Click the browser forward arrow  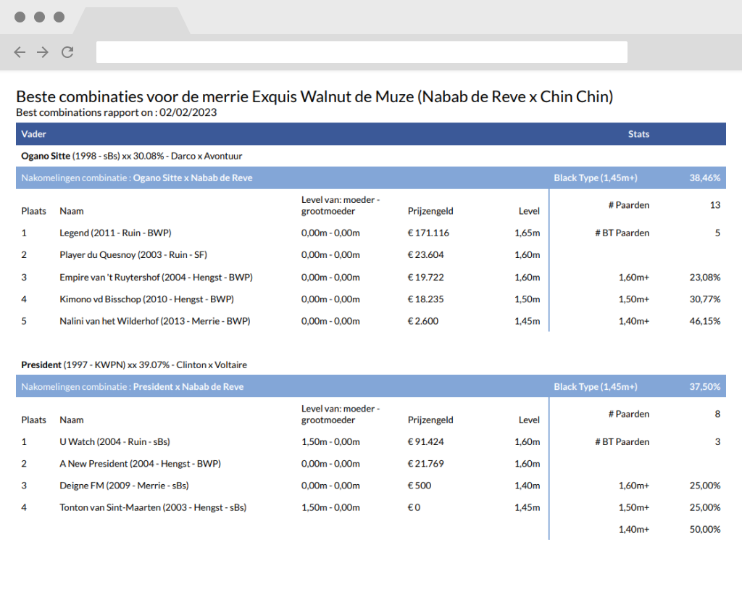(43, 52)
